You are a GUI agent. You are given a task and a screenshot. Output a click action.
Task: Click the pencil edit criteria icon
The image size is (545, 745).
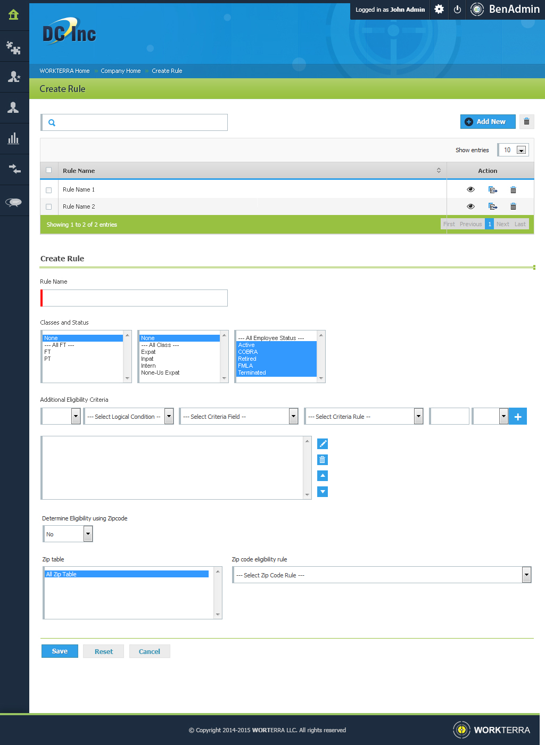click(x=323, y=444)
